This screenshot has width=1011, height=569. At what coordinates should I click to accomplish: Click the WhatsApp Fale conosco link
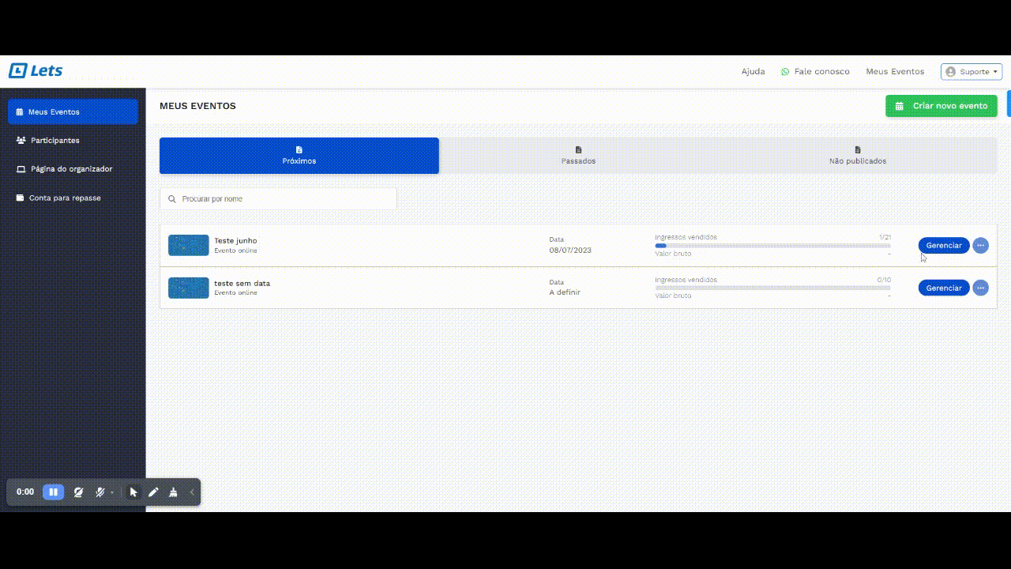[x=815, y=72]
